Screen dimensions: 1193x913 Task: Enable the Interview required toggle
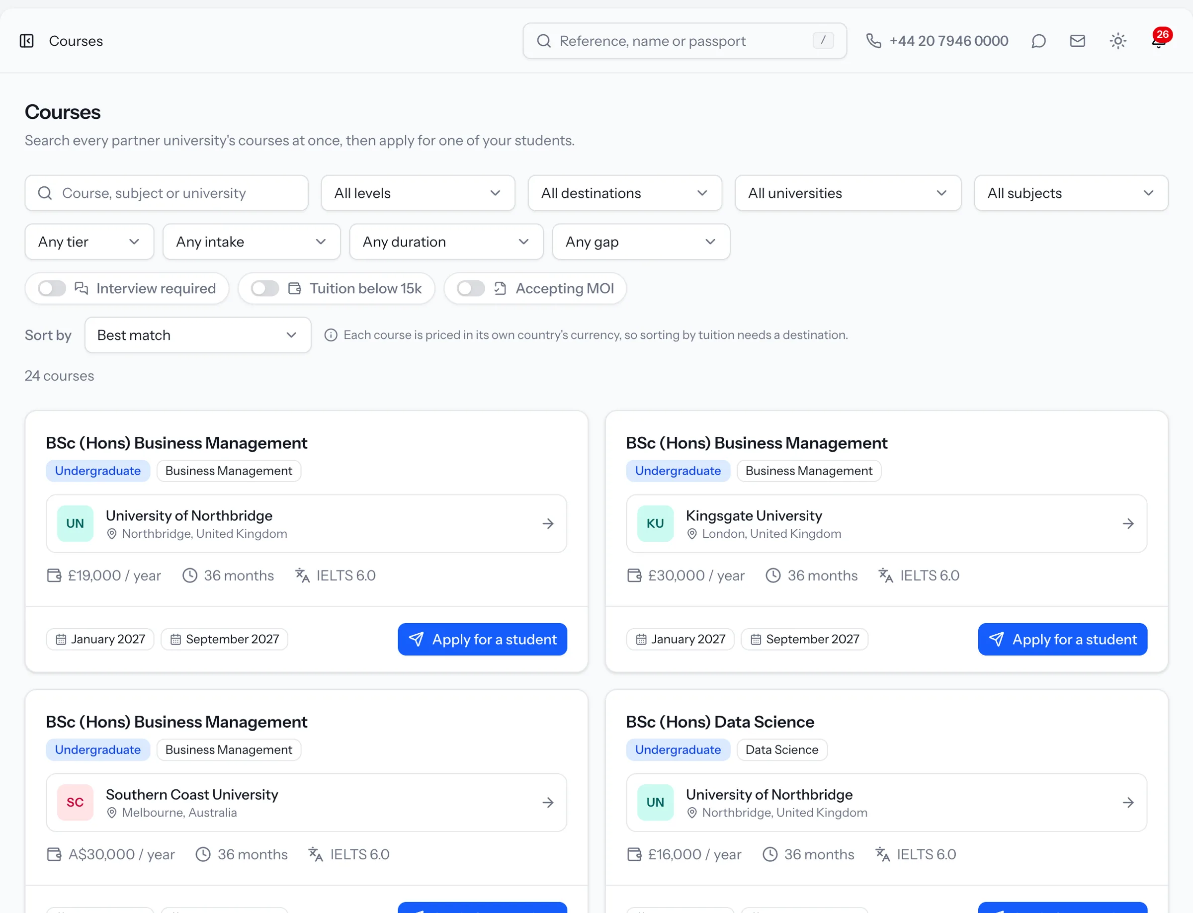click(52, 289)
